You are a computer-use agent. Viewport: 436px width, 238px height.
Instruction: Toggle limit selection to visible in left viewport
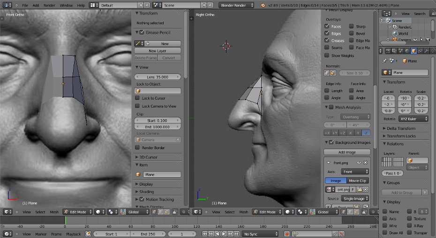(x=175, y=212)
